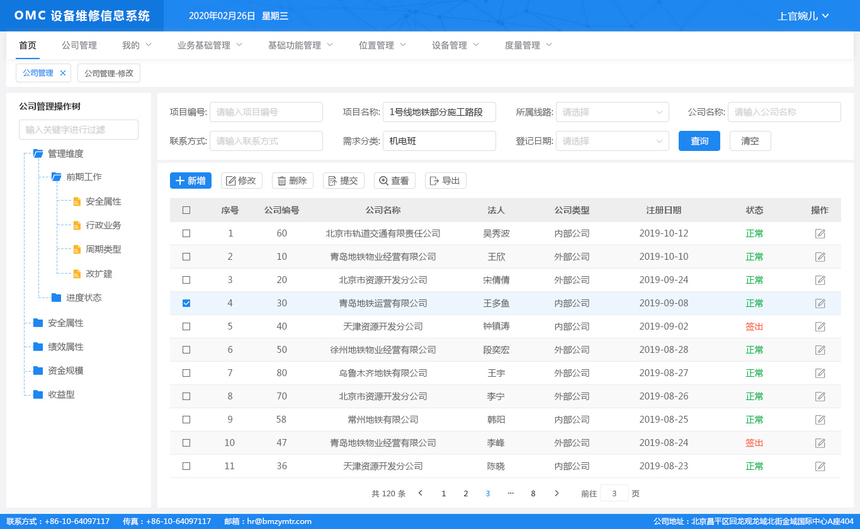Go to page 8 in pagination
Screen dimensions: 860x529
[x=533, y=493]
